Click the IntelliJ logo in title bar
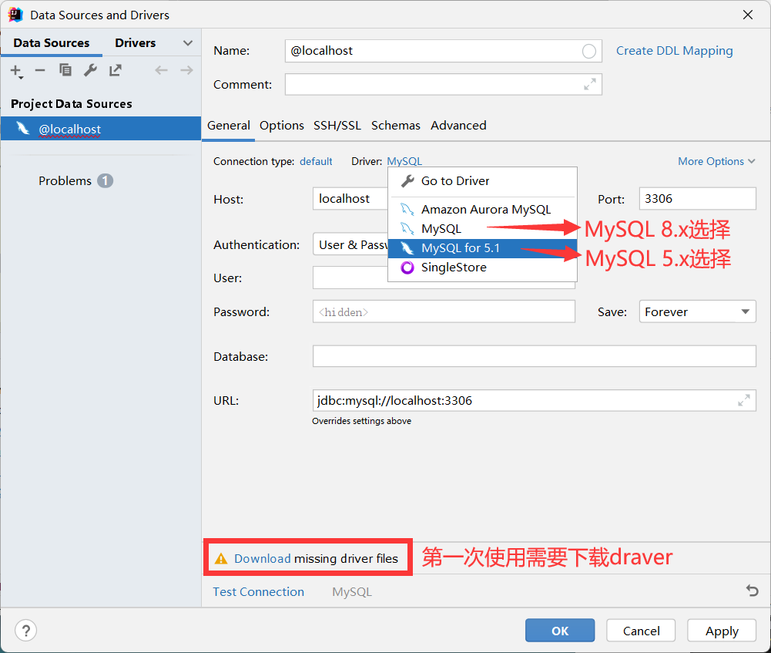Viewport: 771px width, 653px height. pyautogui.click(x=15, y=15)
